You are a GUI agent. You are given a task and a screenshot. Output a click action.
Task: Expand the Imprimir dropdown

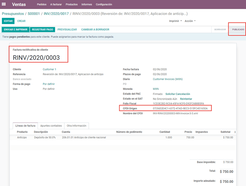tap(175, 21)
